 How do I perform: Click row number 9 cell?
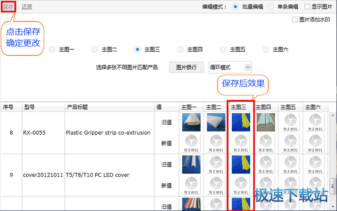tap(11, 175)
